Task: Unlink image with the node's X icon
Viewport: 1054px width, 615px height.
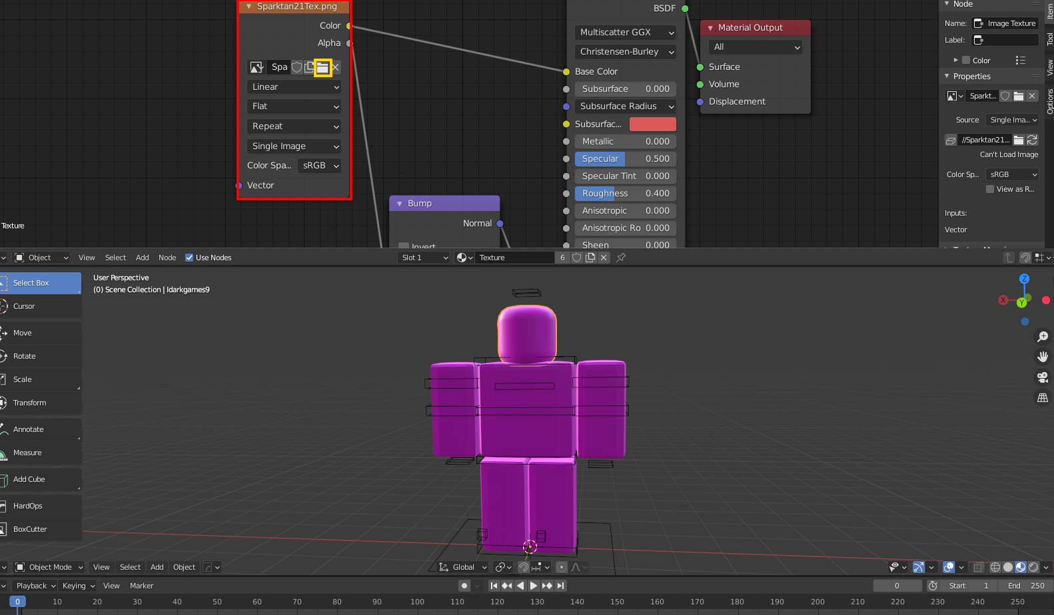Action: click(336, 67)
